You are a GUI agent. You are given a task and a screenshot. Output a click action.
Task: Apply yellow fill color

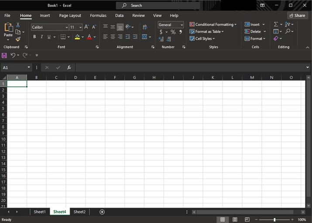pyautogui.click(x=77, y=37)
